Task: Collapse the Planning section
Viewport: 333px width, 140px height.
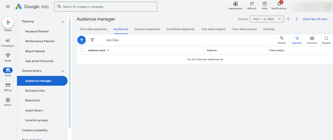Action: (62, 22)
